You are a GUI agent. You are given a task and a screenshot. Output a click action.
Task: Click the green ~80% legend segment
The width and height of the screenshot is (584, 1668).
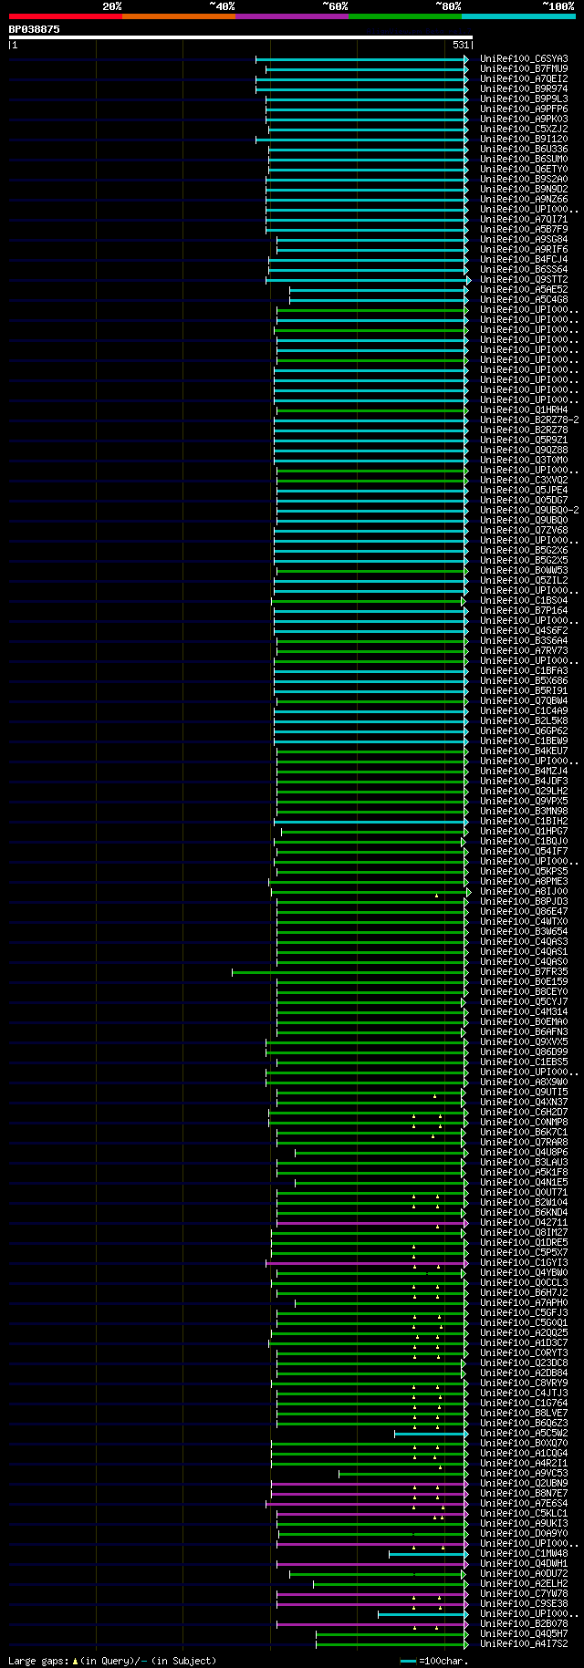coord(404,16)
